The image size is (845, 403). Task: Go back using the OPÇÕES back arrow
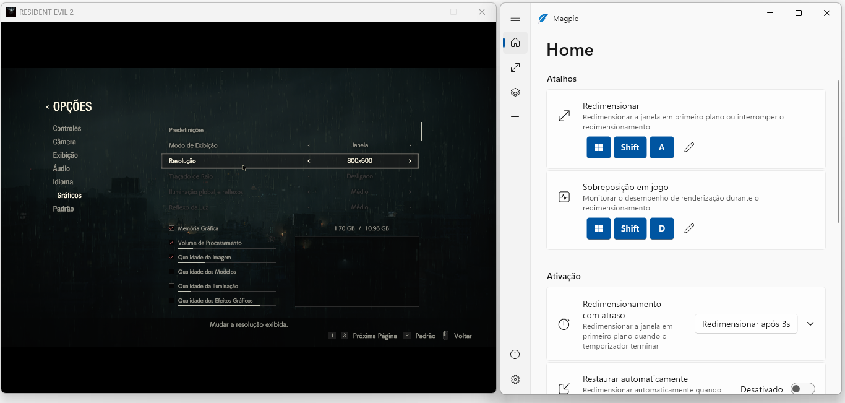pyautogui.click(x=48, y=107)
